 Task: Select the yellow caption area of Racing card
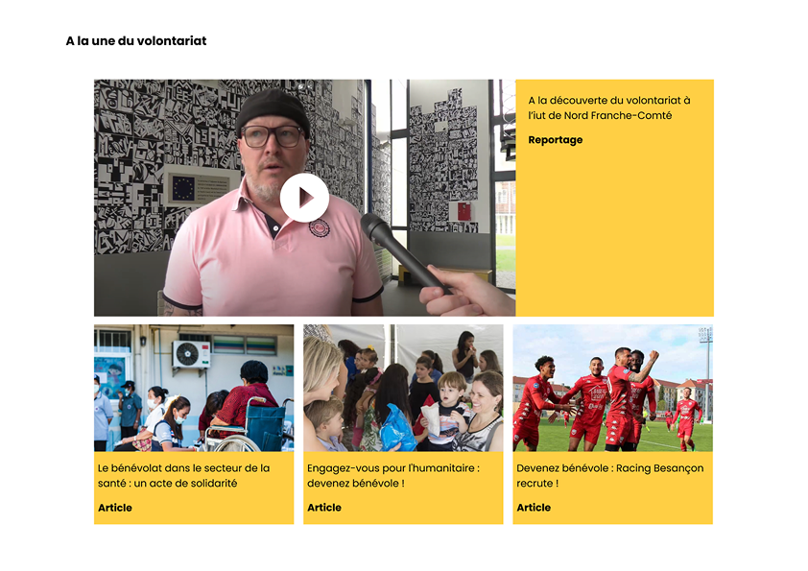pos(612,488)
